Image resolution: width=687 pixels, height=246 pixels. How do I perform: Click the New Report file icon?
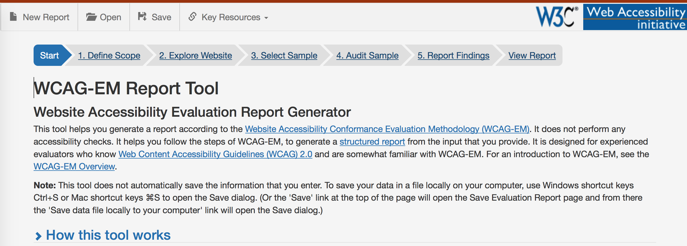tap(13, 17)
